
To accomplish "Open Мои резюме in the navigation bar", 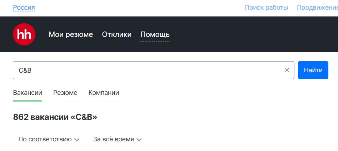I will point(71,34).
